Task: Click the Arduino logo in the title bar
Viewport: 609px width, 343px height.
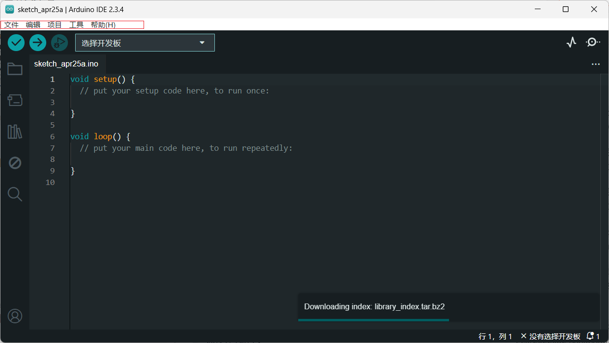Action: pos(9,9)
